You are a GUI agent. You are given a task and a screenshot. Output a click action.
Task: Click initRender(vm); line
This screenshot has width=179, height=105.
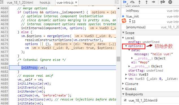(x=31, y=91)
